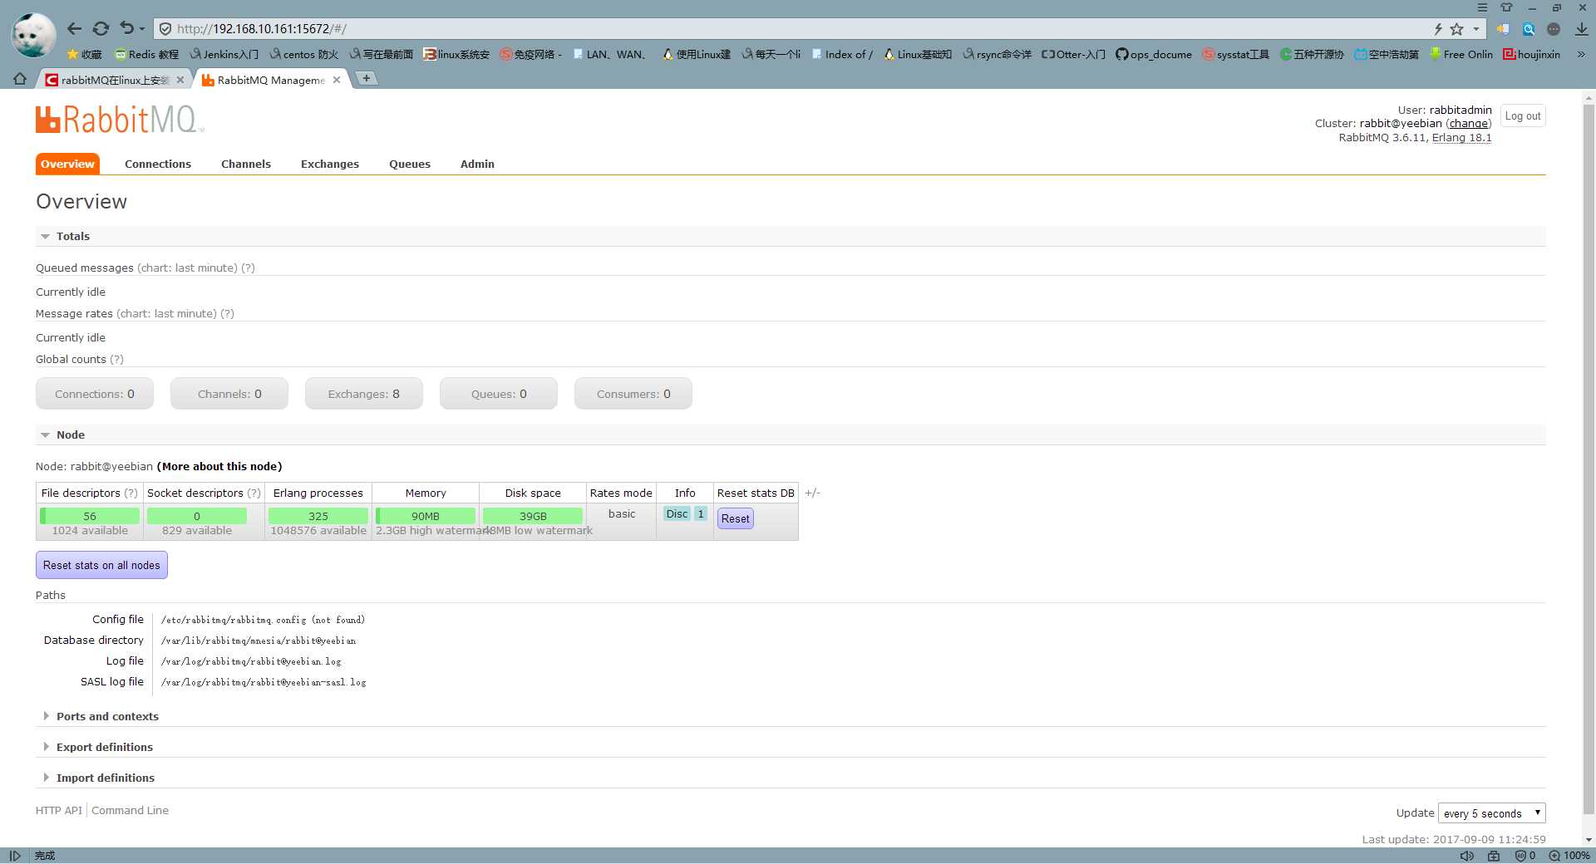Open the dropdown arrow beside the bookmark star
The image size is (1596, 864).
(x=1476, y=29)
